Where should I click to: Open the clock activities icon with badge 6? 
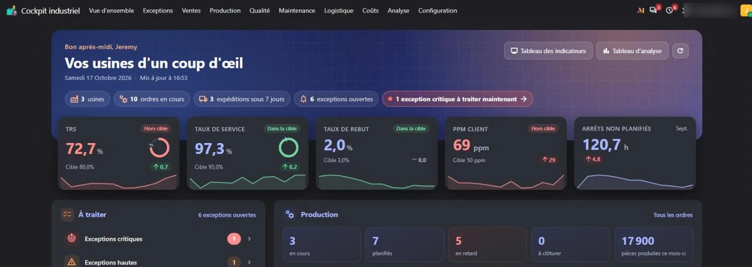pyautogui.click(x=670, y=10)
